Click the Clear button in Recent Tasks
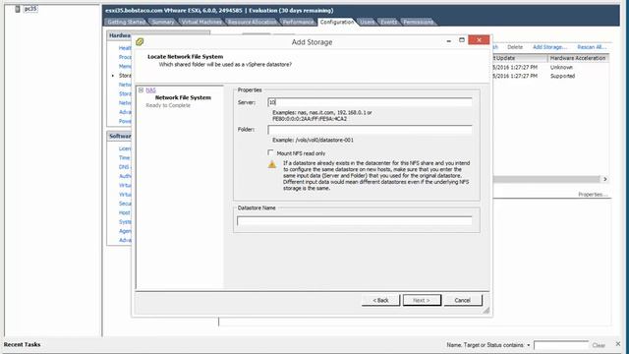 point(599,345)
